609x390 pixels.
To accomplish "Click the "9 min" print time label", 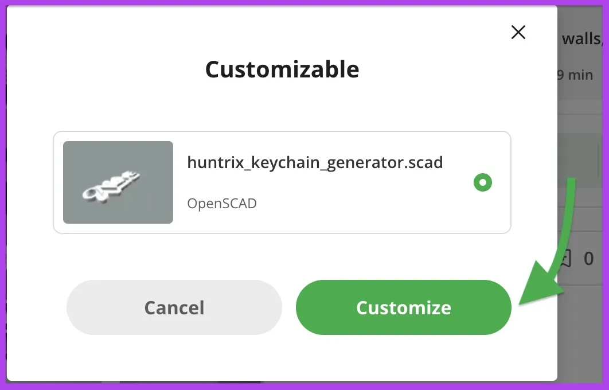I will (x=575, y=75).
